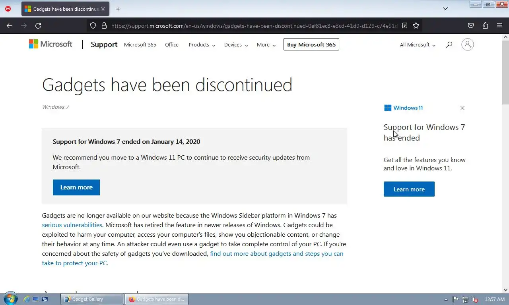The width and height of the screenshot is (509, 305).
Task: Click the grayed Forward arrow button
Action: [24, 25]
